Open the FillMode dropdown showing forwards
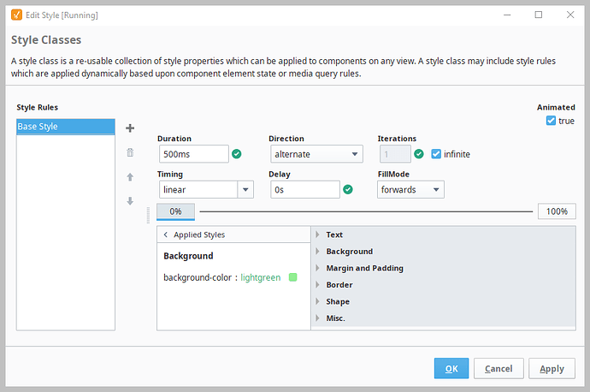 tap(410, 190)
